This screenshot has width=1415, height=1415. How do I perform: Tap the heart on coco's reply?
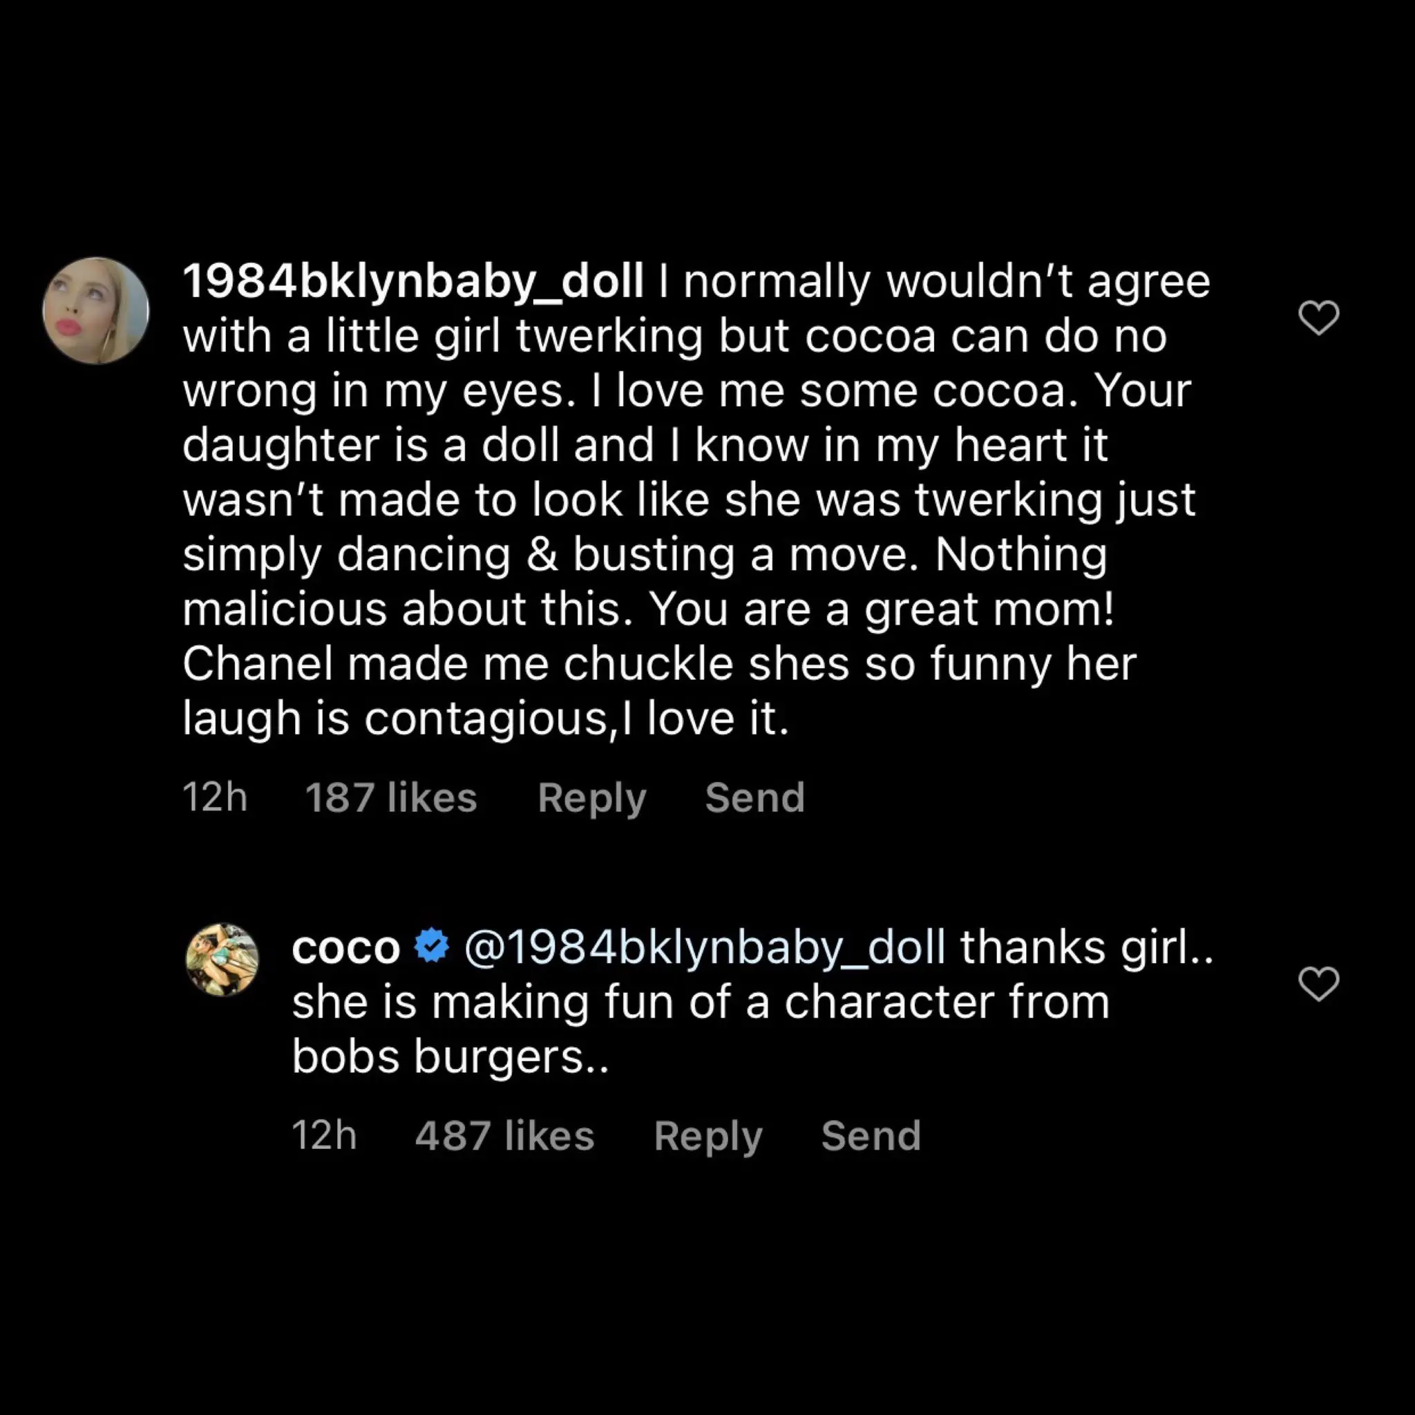click(1318, 984)
